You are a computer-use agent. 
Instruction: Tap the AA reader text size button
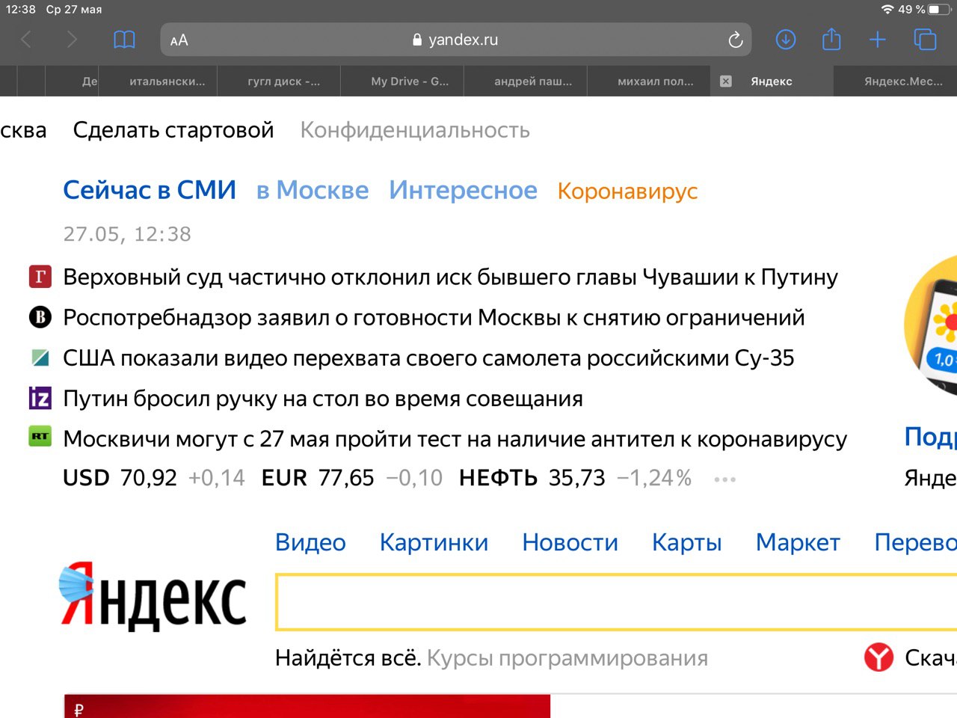click(179, 40)
